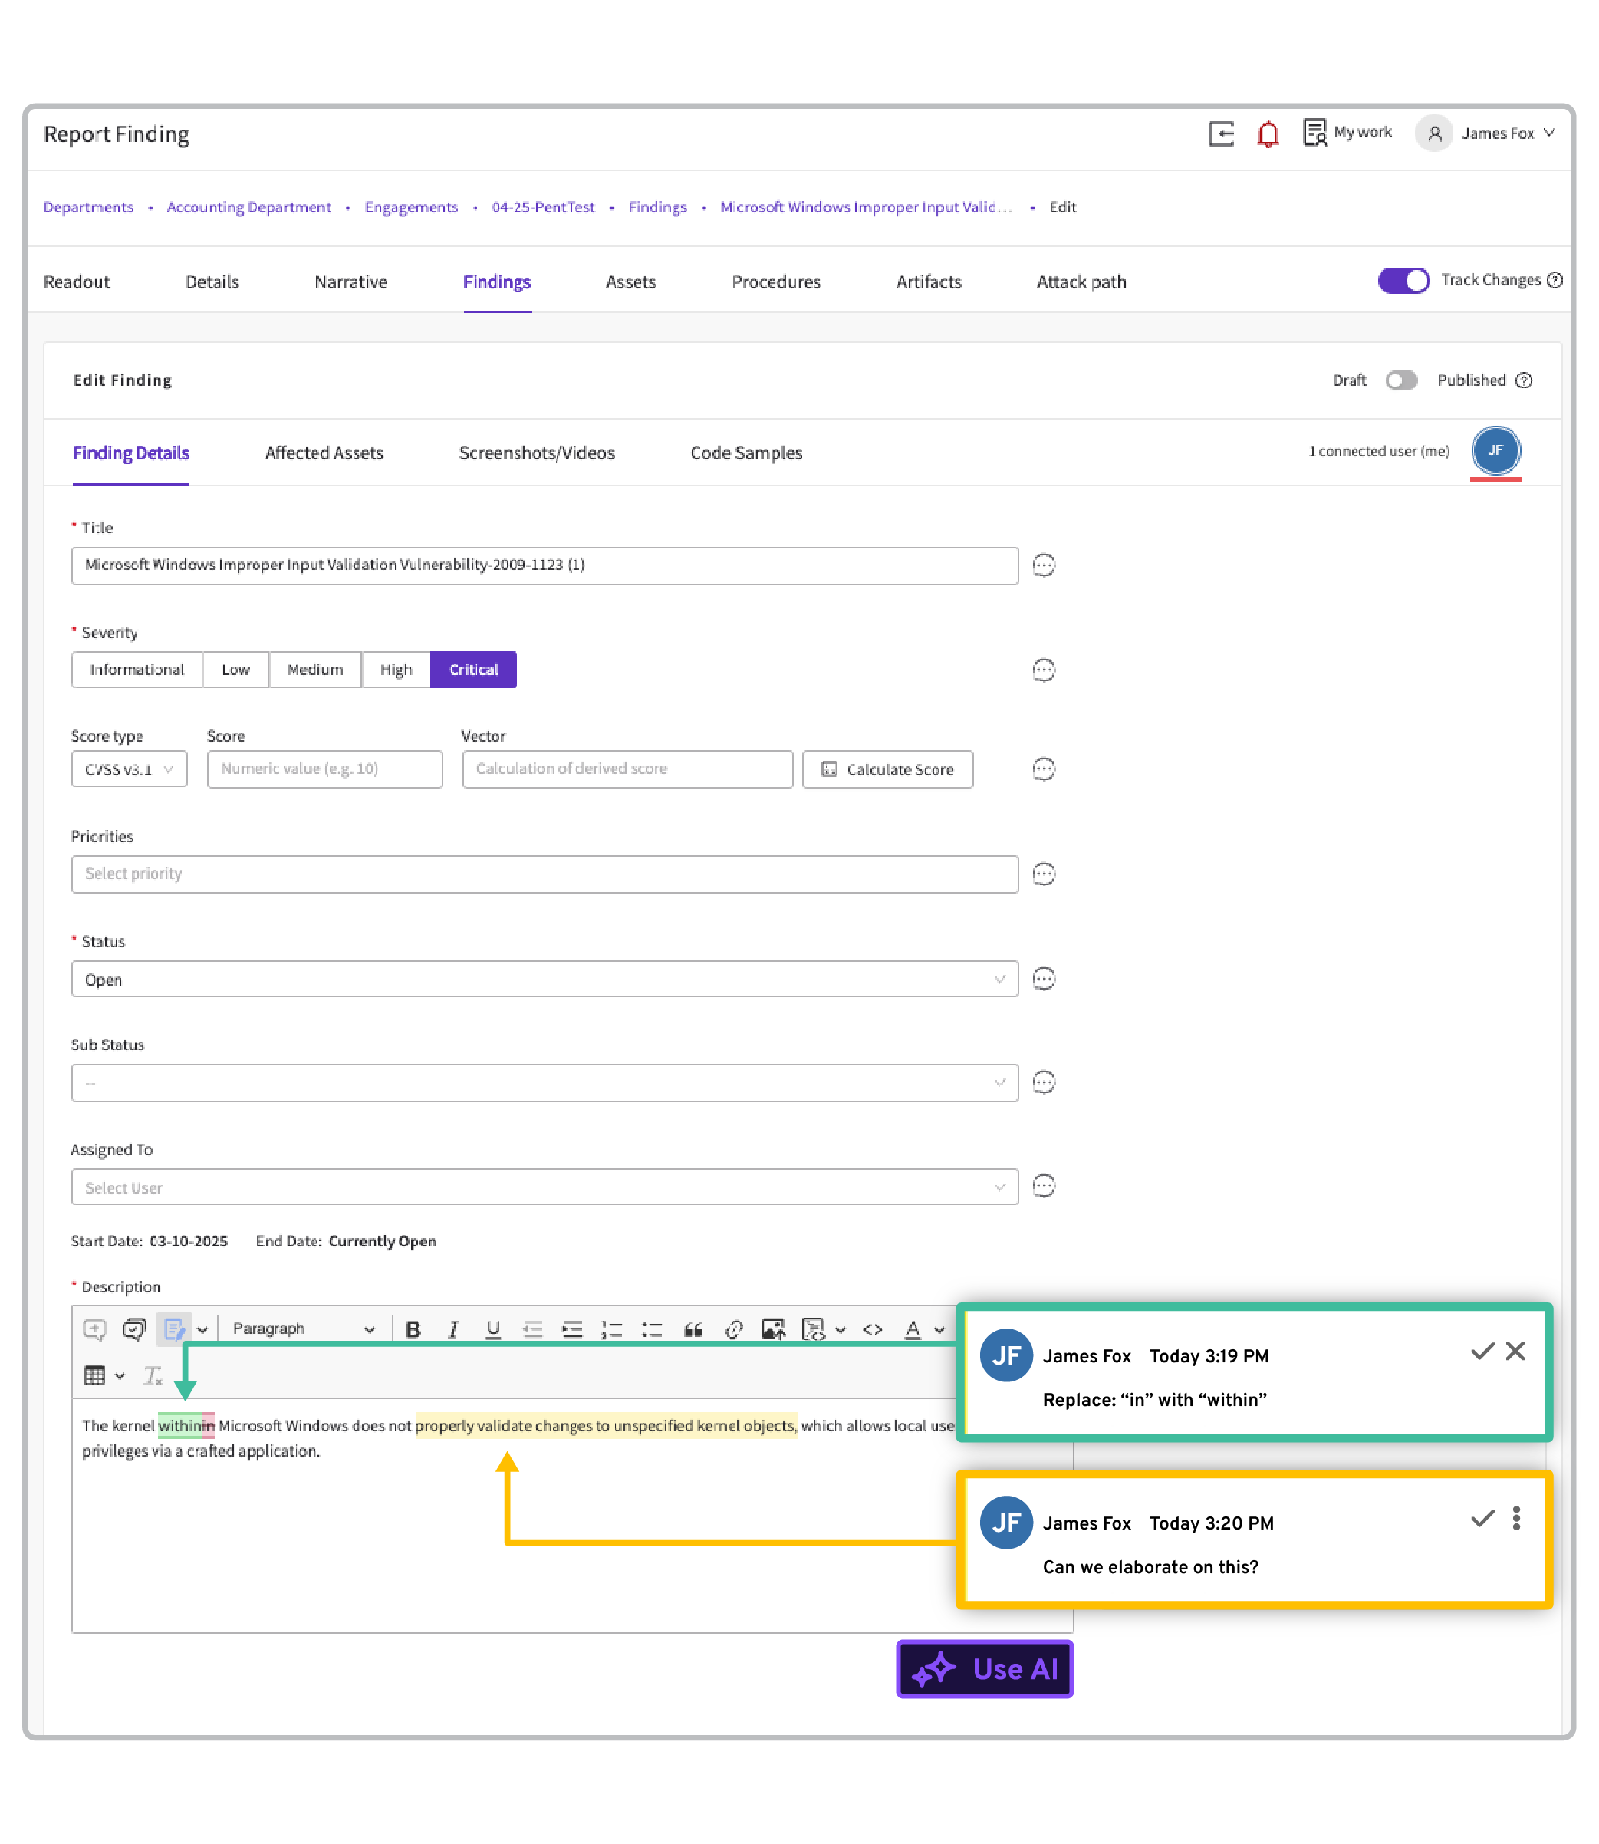Click the back/collapse arrow icon in the header

tap(1220, 134)
